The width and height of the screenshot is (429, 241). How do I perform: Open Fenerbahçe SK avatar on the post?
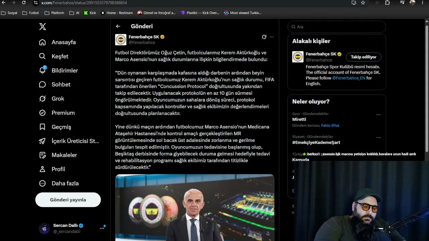[121, 39]
